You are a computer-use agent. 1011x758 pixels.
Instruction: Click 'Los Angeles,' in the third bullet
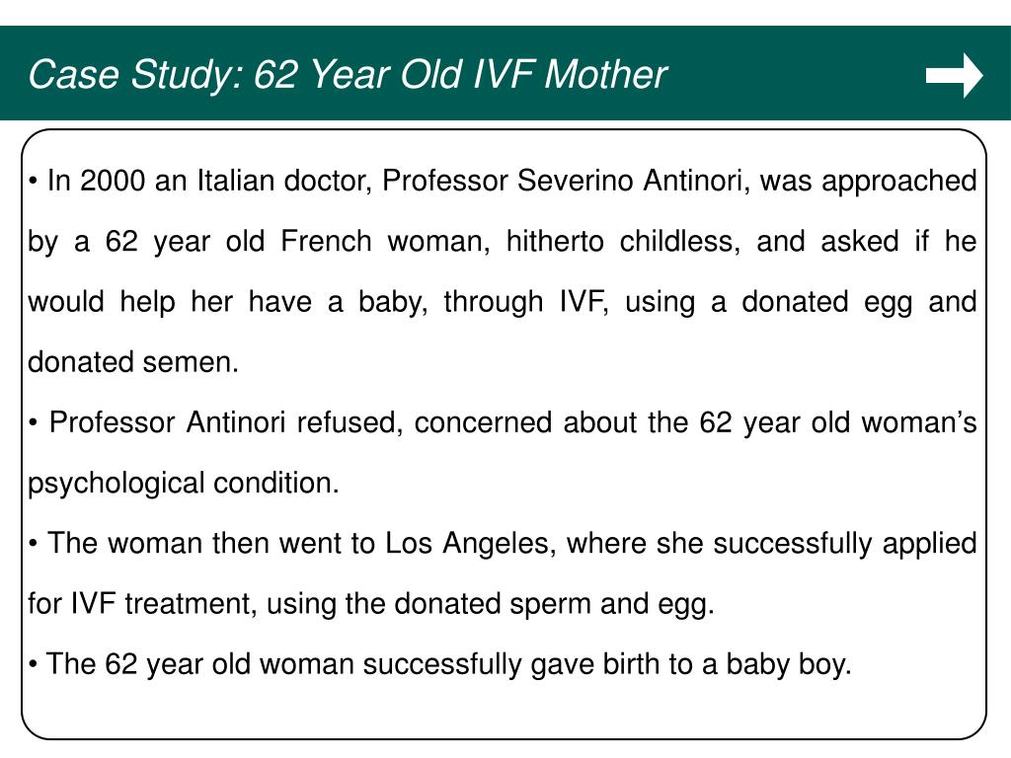click(x=470, y=544)
